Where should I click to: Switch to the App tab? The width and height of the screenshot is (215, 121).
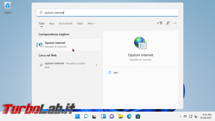pyautogui.click(x=52, y=24)
